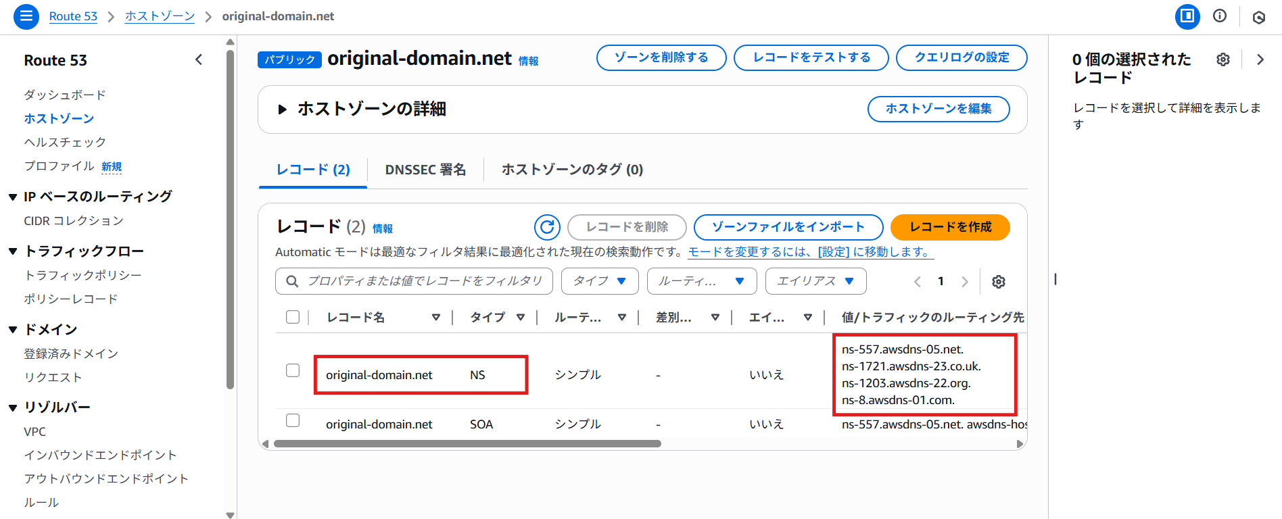Image resolution: width=1282 pixels, height=519 pixels.
Task: Collapse the Route 53 sidebar
Action: coord(199,59)
